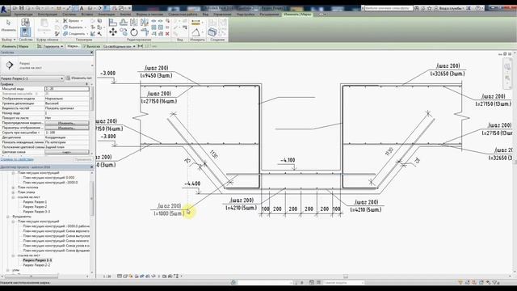Viewport: 517px width, 291px height.
Task: Select the Mirror Pick Axis tool
Action: click(x=134, y=22)
